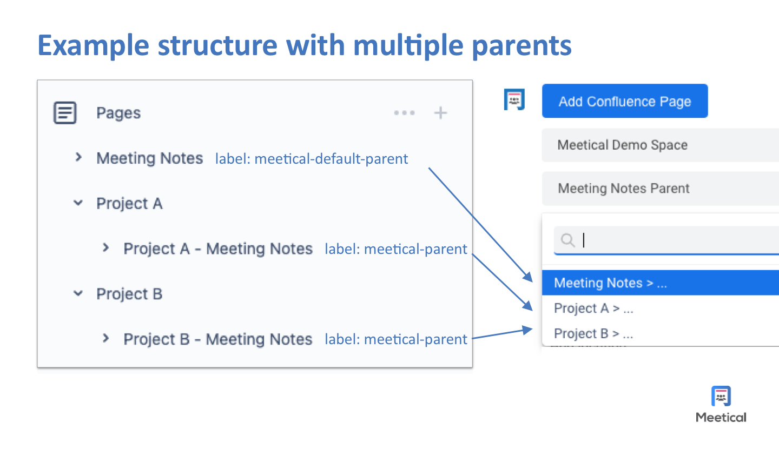Click the Pages document icon

point(65,112)
